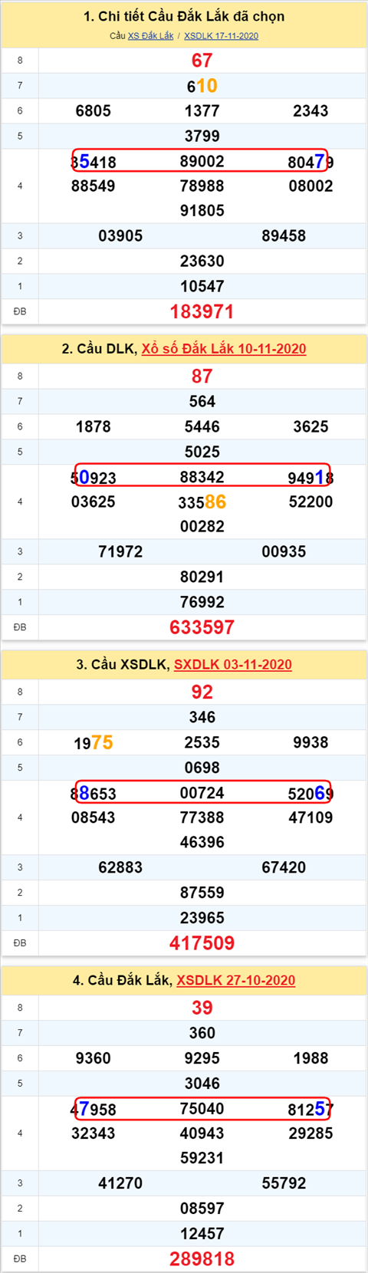Click the number 29285
This screenshot has width=368, height=1273.
[310, 1134]
